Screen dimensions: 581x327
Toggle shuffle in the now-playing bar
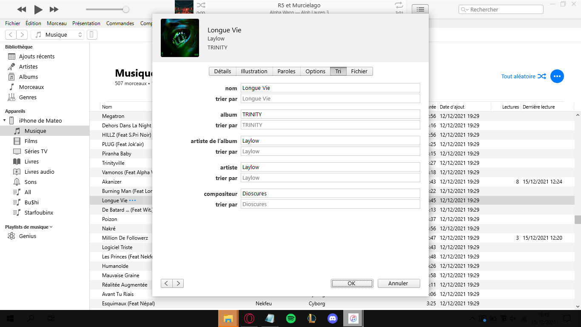coord(201,6)
